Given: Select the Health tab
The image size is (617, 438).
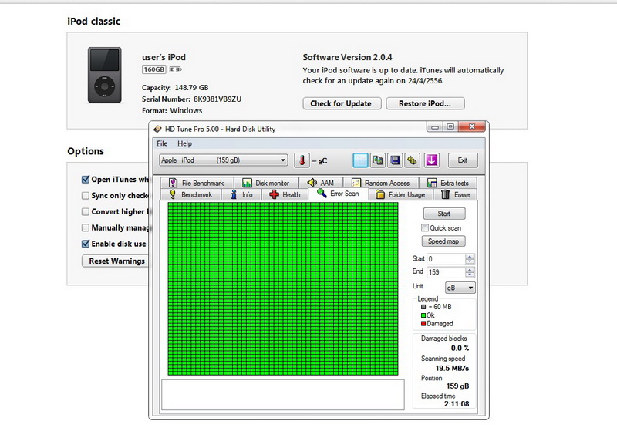Looking at the screenshot, I should pyautogui.click(x=285, y=194).
